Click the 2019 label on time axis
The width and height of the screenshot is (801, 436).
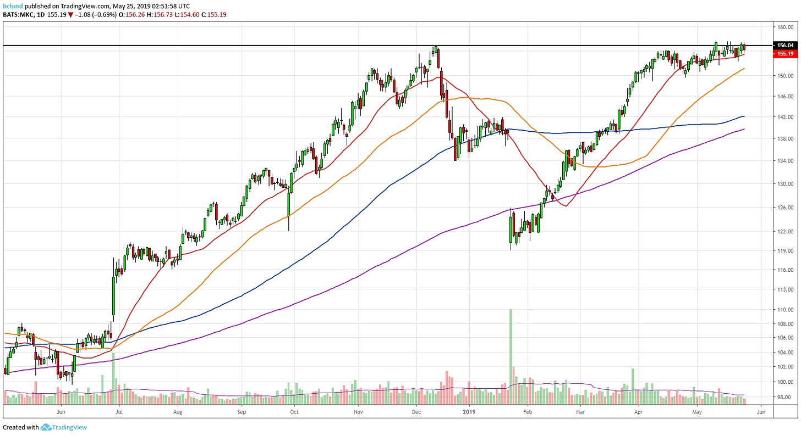(469, 411)
